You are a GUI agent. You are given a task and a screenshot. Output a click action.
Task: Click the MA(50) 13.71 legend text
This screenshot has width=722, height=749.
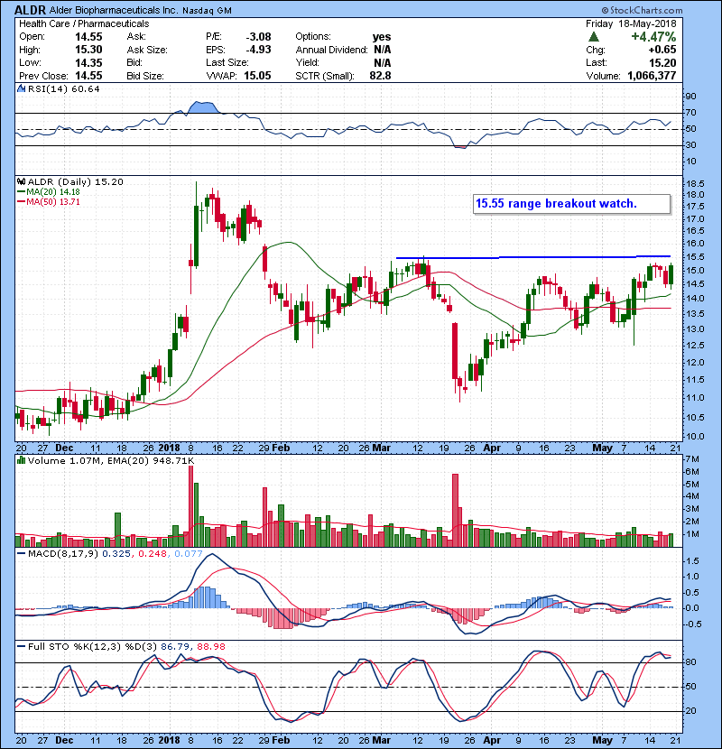53,202
